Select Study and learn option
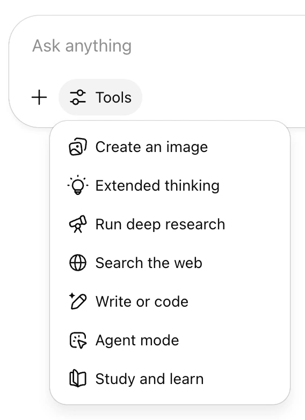Screen dimensions: 305x420 (x=170, y=379)
